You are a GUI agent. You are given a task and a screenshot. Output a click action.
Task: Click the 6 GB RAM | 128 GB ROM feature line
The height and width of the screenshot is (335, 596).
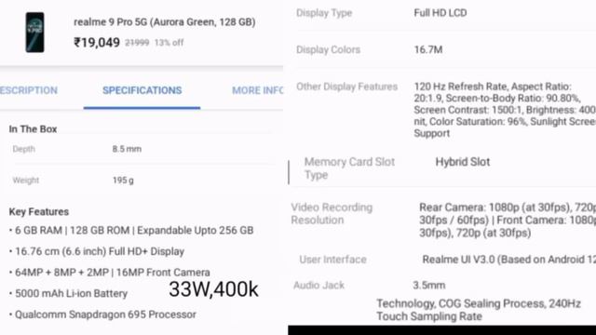(131, 231)
